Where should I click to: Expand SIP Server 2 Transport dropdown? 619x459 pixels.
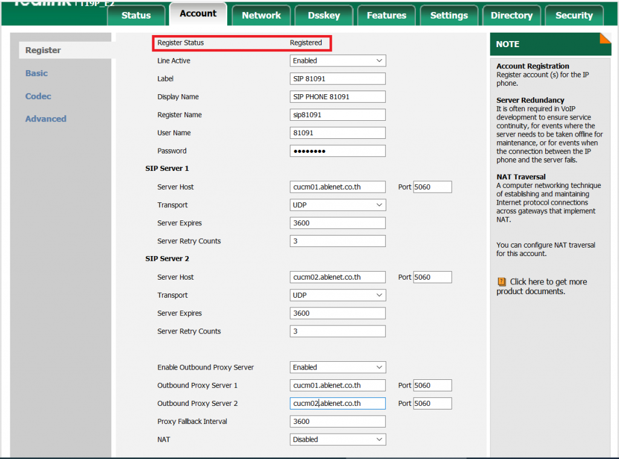pos(337,295)
